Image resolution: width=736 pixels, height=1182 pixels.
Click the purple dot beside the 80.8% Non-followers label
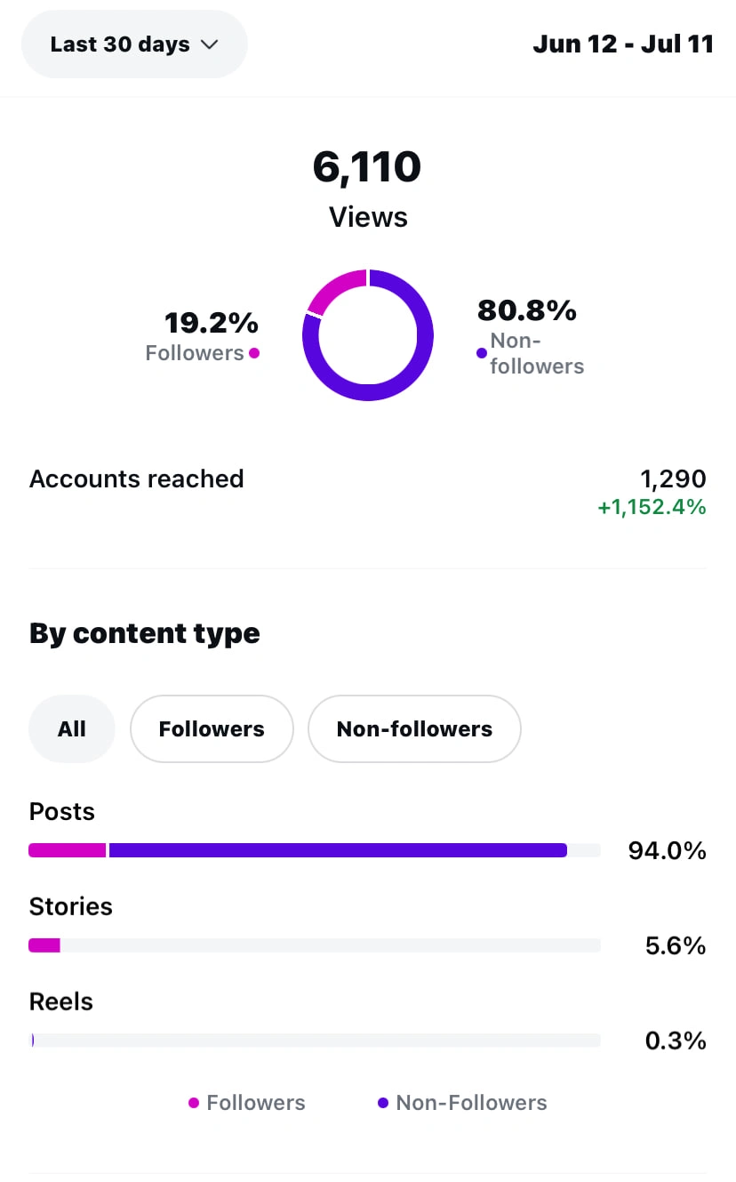(x=482, y=353)
